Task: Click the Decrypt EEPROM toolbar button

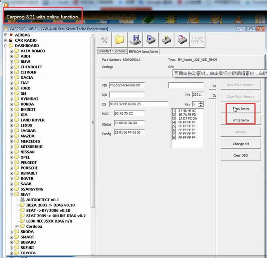Action: coord(198,40)
